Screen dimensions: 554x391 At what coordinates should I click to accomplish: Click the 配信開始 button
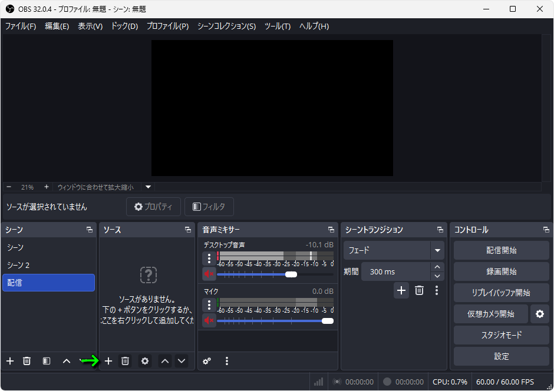tap(501, 250)
